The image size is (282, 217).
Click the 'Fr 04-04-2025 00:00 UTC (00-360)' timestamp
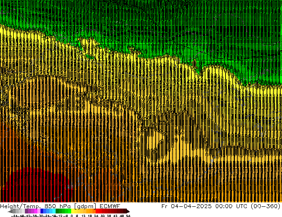pyautogui.click(x=221, y=206)
